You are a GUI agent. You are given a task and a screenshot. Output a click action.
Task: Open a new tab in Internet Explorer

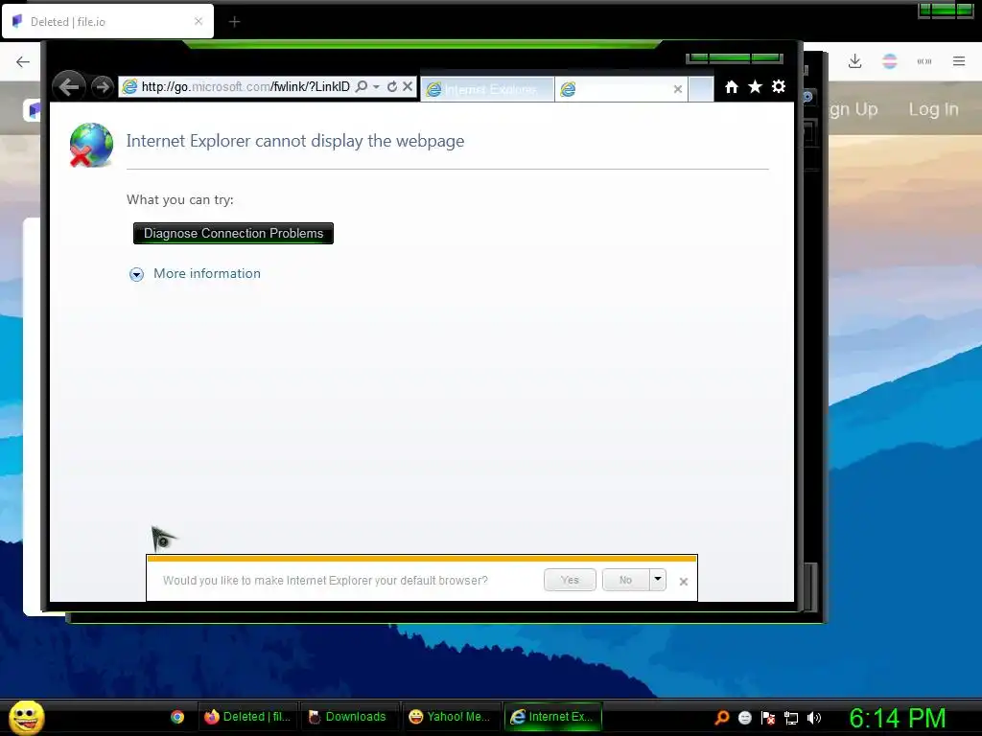(701, 89)
